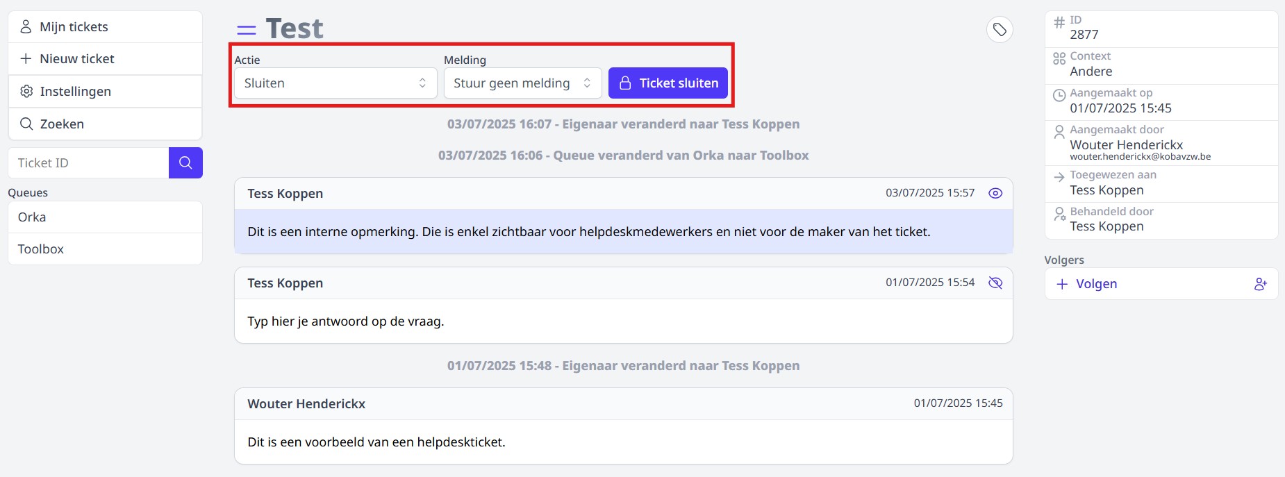Click Wouter Henderickx name in details panel
Image resolution: width=1285 pixels, height=477 pixels.
1126,144
